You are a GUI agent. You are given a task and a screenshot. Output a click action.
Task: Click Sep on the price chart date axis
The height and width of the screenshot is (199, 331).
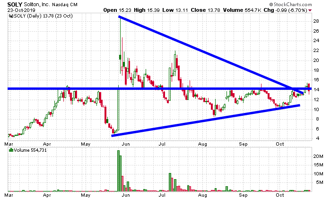point(243,144)
